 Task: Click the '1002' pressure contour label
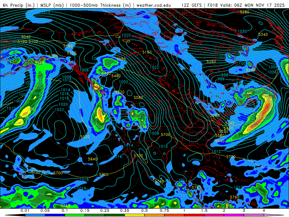(x=124, y=82)
